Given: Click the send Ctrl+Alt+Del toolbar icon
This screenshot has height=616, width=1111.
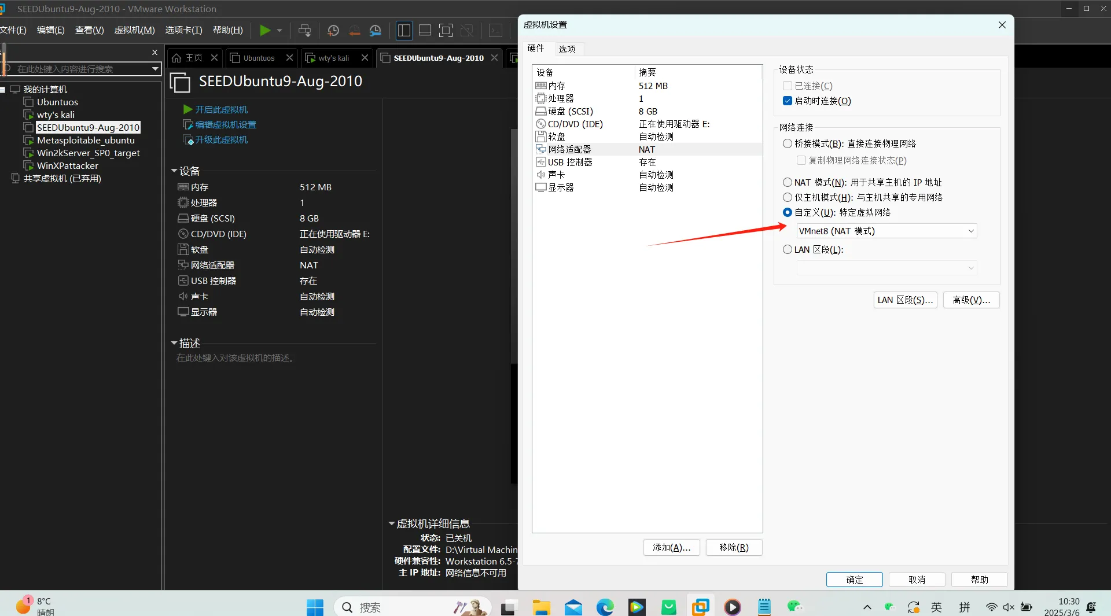Looking at the screenshot, I should (x=304, y=30).
